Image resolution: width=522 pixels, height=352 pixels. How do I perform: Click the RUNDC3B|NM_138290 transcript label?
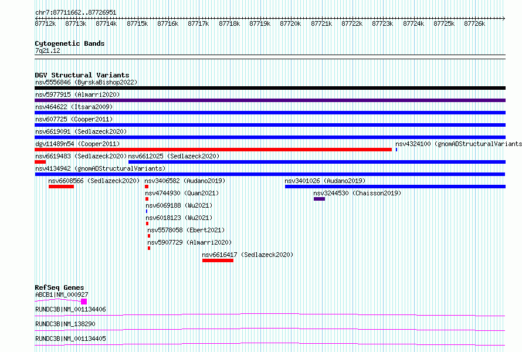(x=65, y=324)
